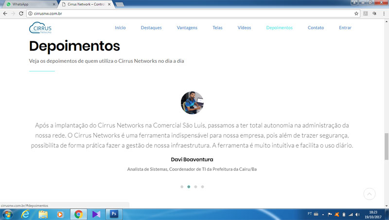Click the Davi Boaventura name text
This screenshot has height=220, width=389.
(192, 160)
